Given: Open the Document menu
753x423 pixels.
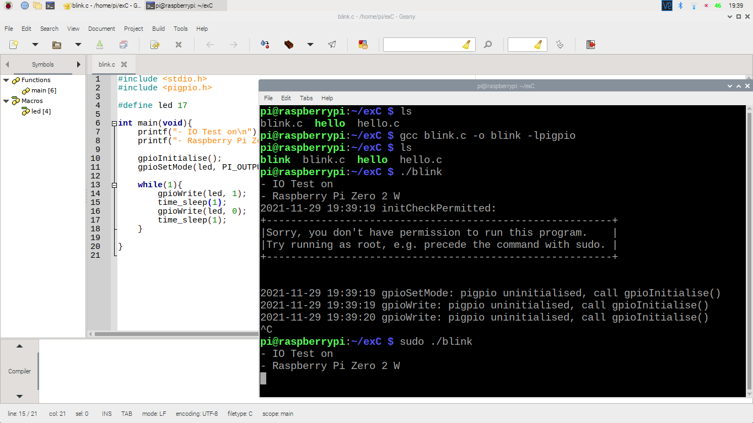Looking at the screenshot, I should pyautogui.click(x=101, y=29).
